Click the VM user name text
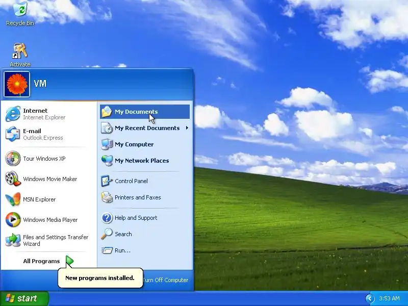The width and height of the screenshot is (408, 306). (40, 84)
